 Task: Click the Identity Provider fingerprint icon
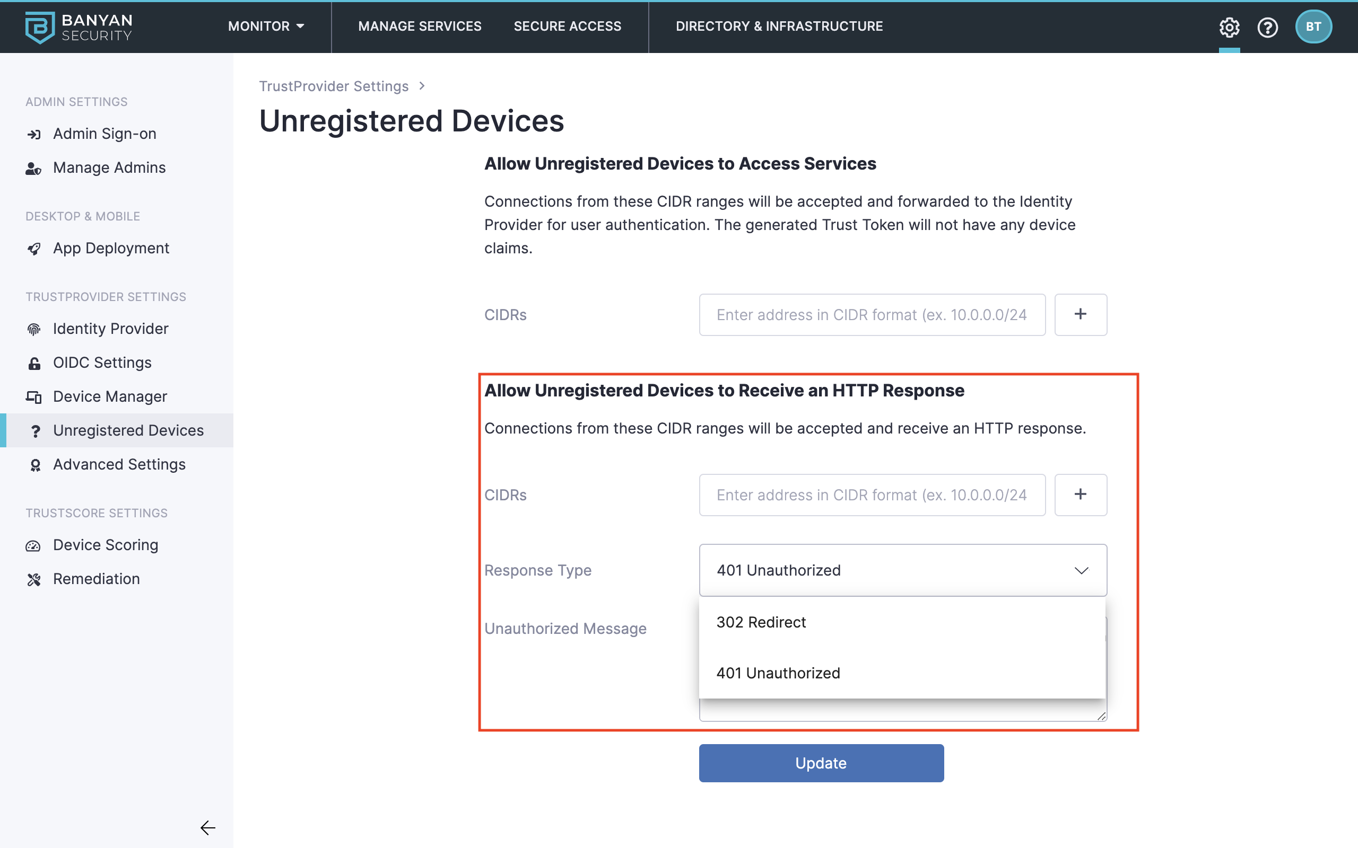[x=34, y=329]
